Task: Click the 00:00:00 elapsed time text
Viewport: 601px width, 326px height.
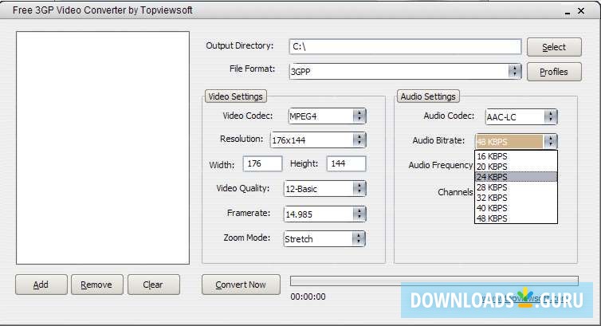Action: [x=308, y=297]
